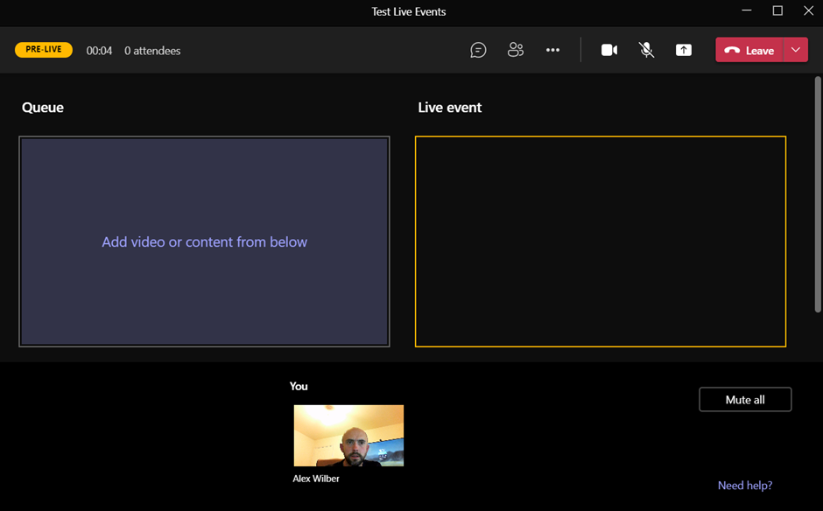Select Alex Wilber's video thumbnail
The width and height of the screenshot is (823, 511).
[348, 436]
